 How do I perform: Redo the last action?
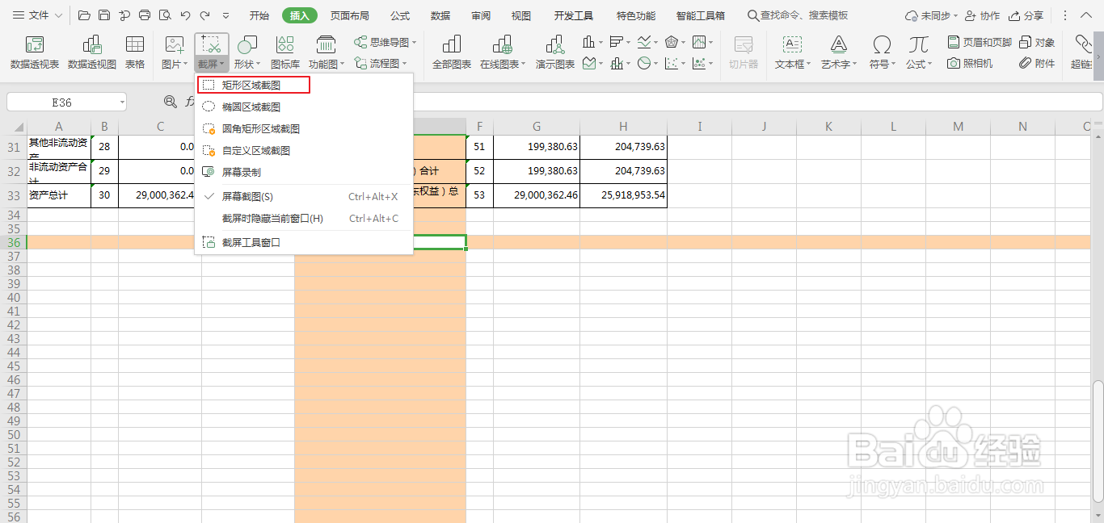[x=205, y=15]
